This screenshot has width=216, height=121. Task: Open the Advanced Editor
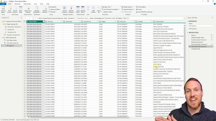(54, 9)
